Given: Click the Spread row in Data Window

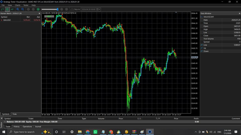Looking at the screenshot, I should [220, 42].
